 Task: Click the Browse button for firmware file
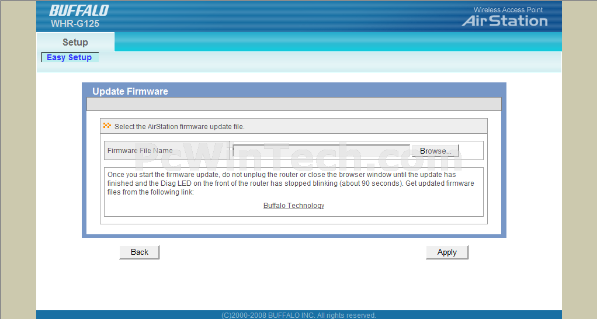coord(435,151)
